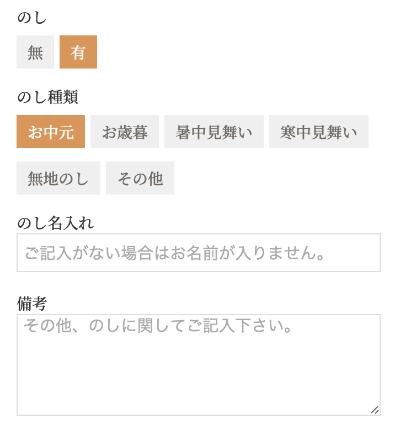Click the のし heading above 無 and 有
This screenshot has height=429, width=395.
point(31,18)
